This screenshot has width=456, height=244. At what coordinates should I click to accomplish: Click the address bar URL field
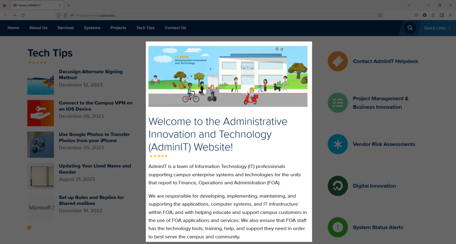click(205, 15)
